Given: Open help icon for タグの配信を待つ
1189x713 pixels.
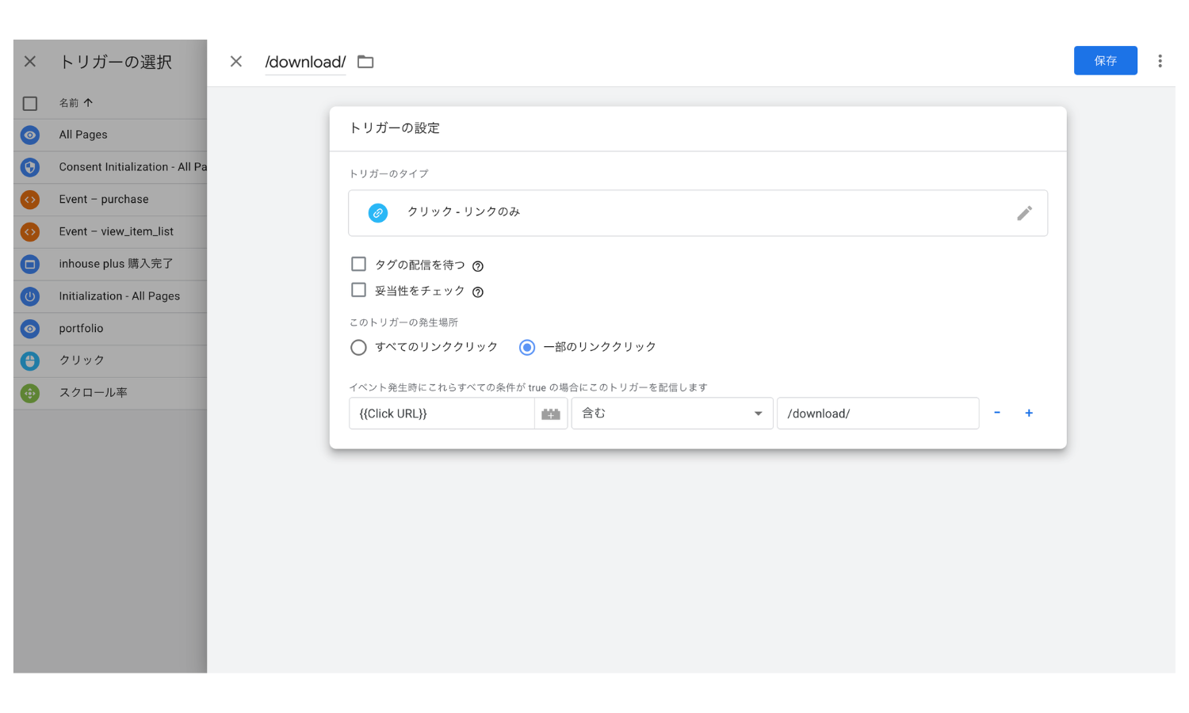Looking at the screenshot, I should (478, 266).
